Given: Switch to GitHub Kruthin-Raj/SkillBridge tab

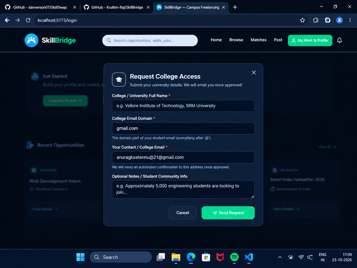Looking at the screenshot, I should (117, 7).
